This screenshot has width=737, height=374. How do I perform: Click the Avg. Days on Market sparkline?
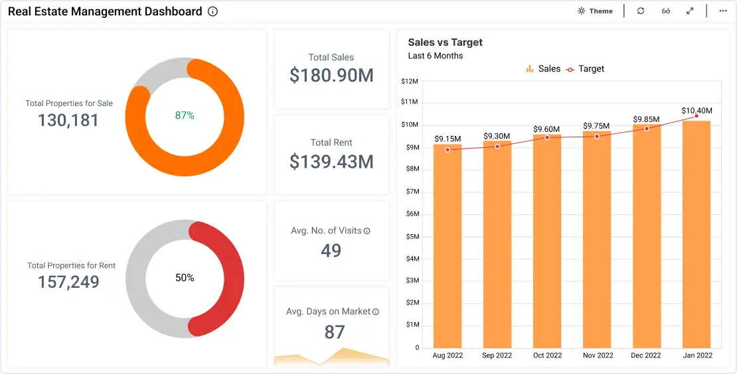click(x=331, y=357)
